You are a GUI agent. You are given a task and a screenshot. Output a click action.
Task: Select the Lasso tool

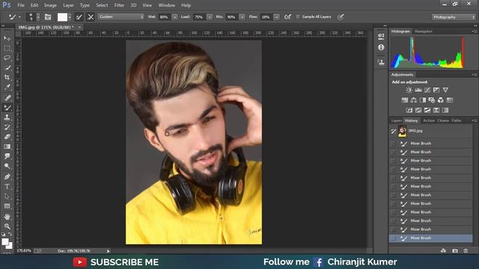(x=7, y=58)
